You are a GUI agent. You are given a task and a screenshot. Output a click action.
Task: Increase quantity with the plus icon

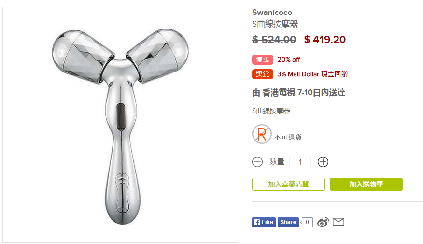coord(323,162)
